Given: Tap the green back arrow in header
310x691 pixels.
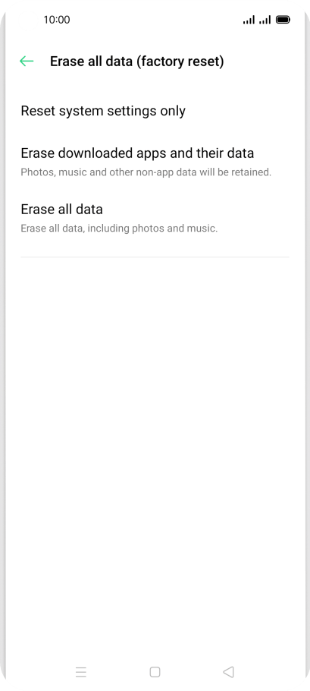Looking at the screenshot, I should (x=27, y=62).
